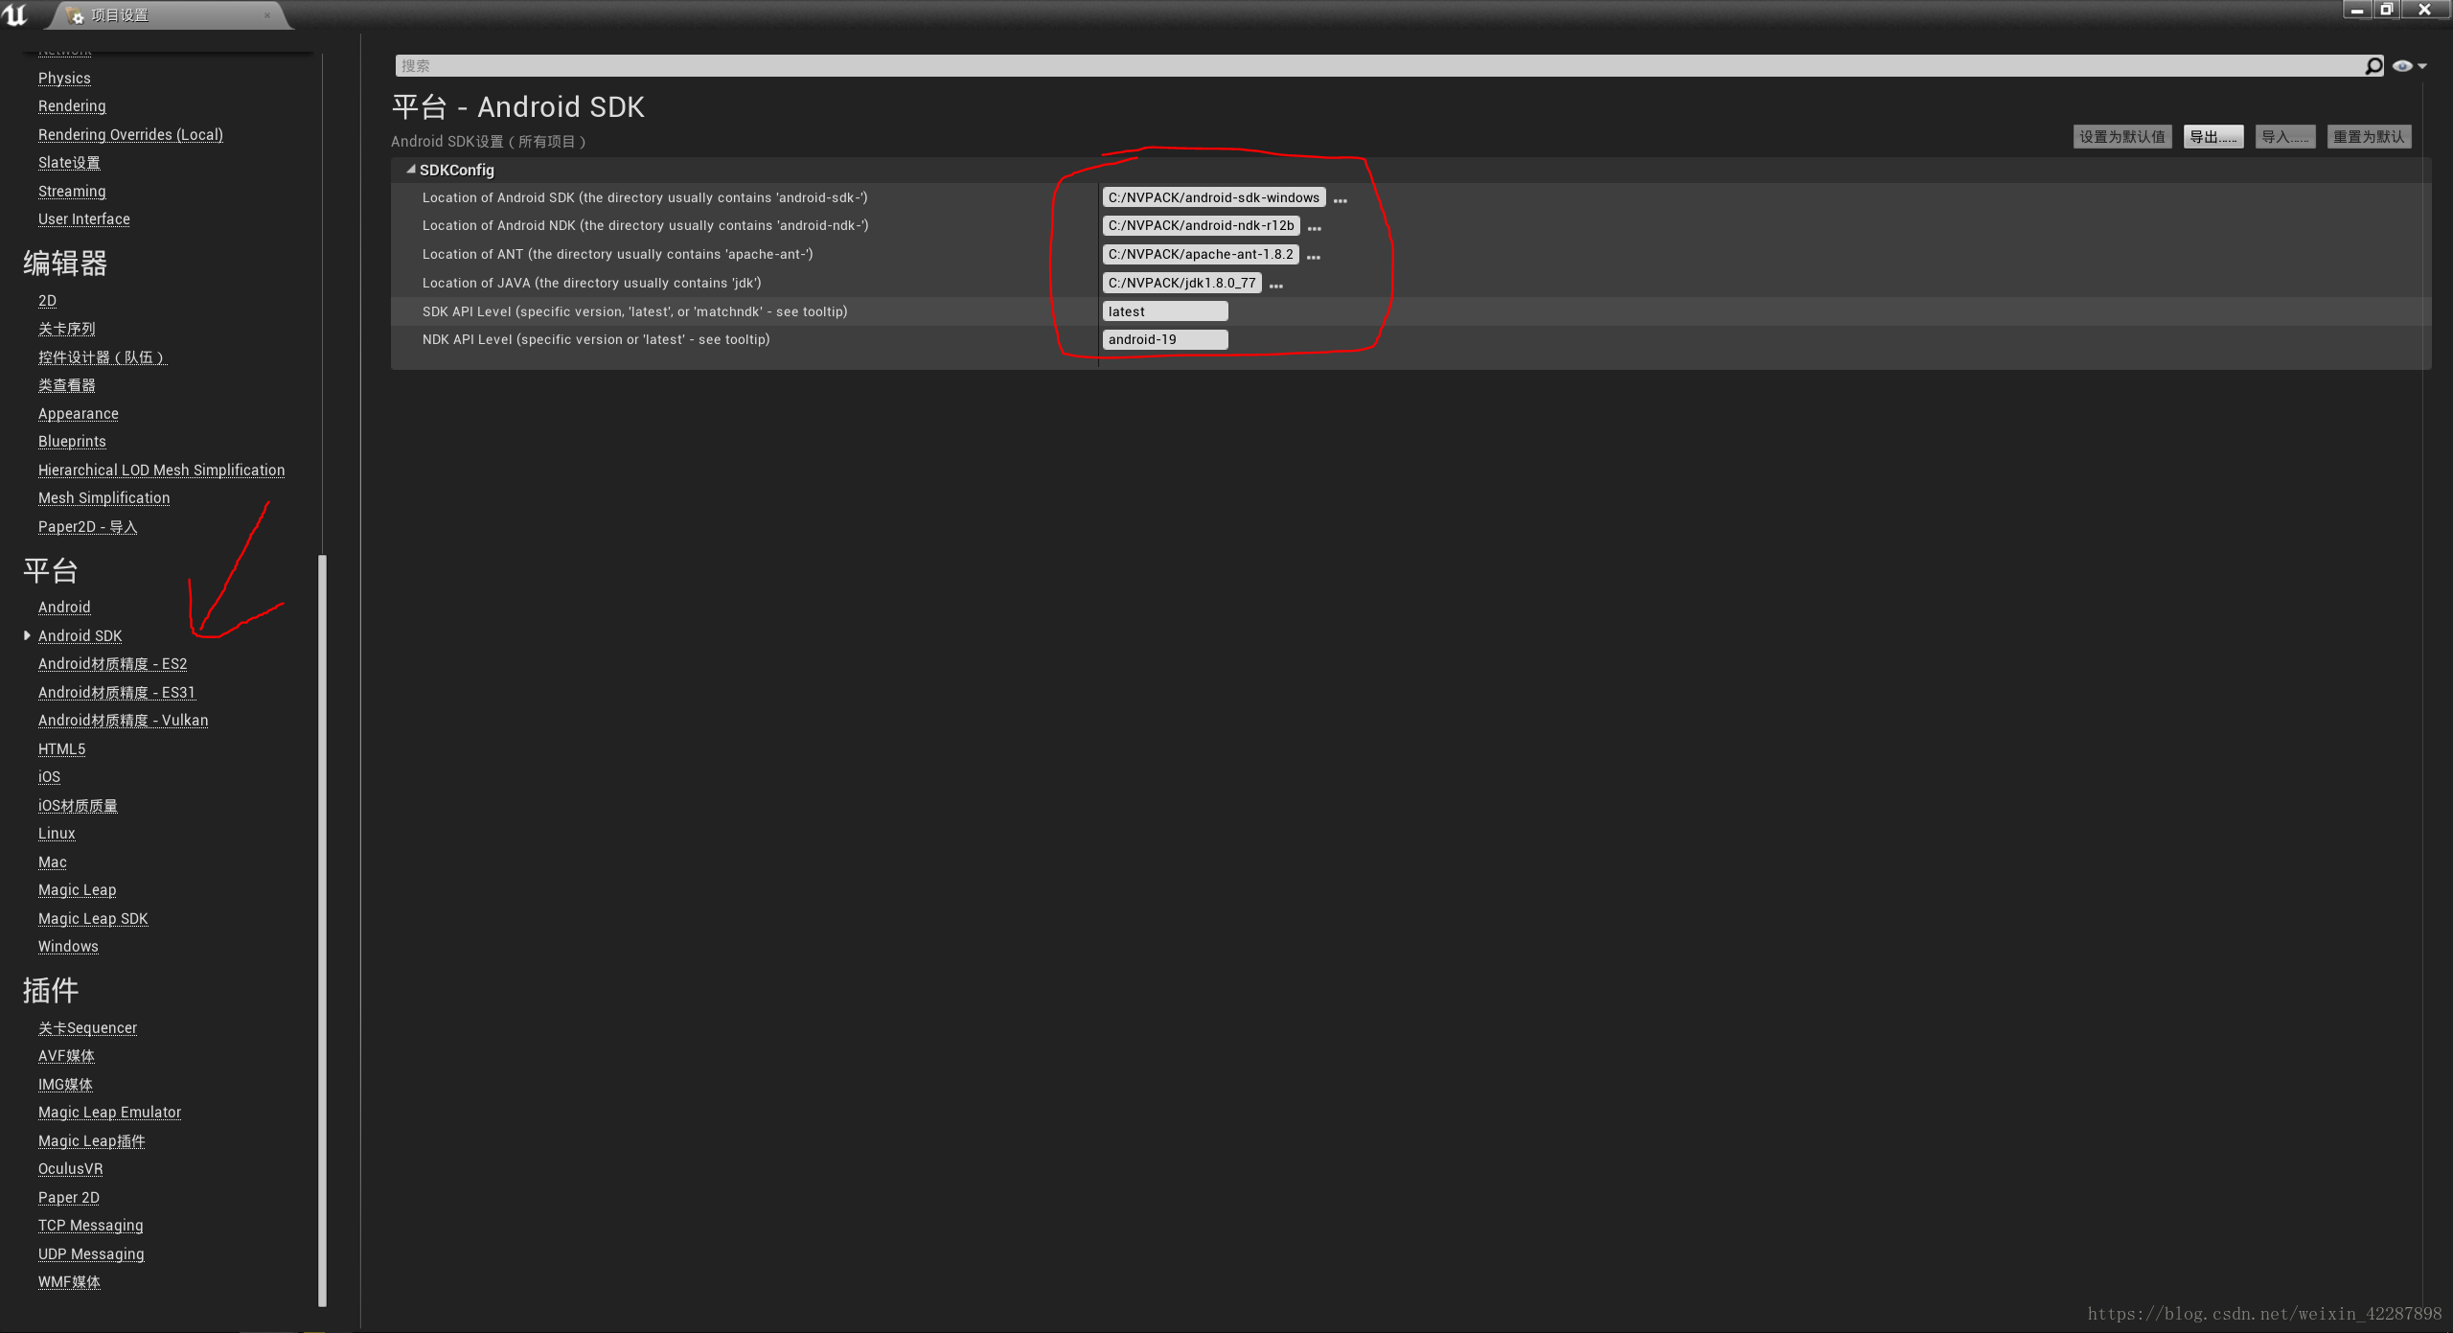Open Mesh Simplification settings
This screenshot has width=2453, height=1333.
click(x=104, y=497)
